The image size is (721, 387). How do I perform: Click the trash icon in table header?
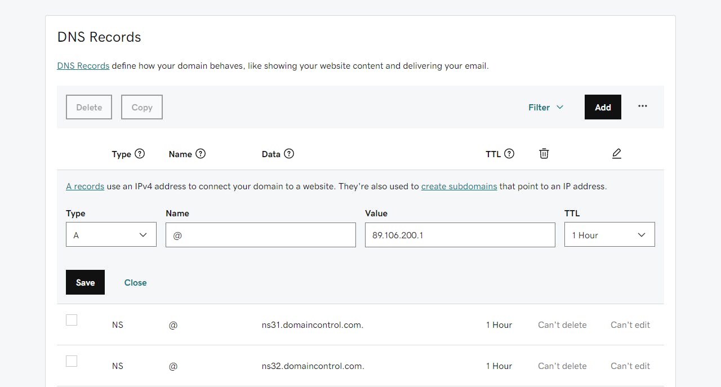pyautogui.click(x=544, y=154)
